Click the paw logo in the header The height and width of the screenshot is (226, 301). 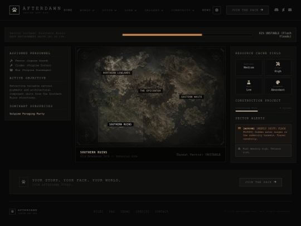[14, 10]
